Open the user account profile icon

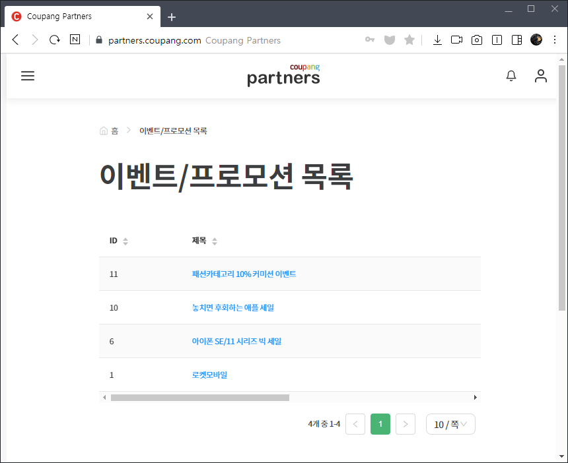[x=540, y=76]
